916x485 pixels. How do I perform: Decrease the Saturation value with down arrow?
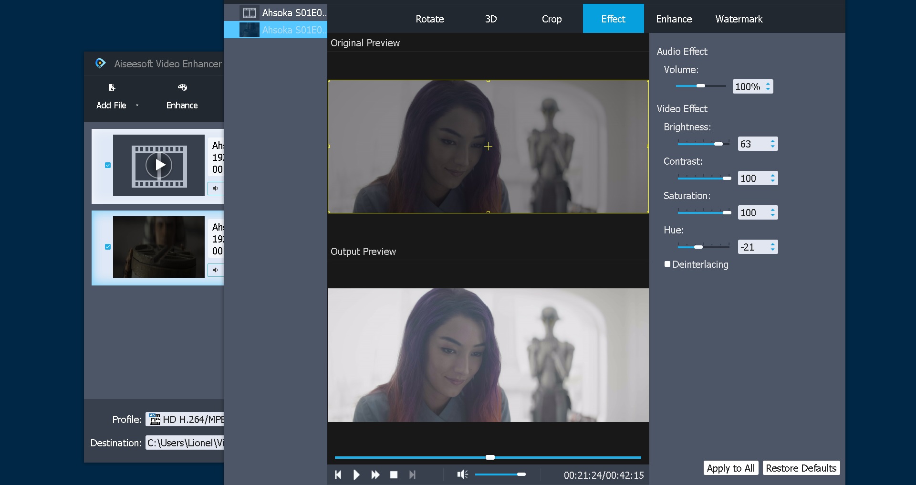point(773,215)
